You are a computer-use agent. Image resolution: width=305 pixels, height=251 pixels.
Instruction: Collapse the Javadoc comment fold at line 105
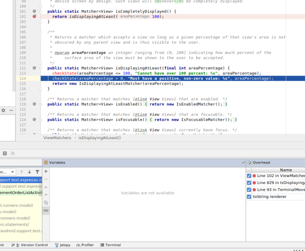tap(41, 32)
